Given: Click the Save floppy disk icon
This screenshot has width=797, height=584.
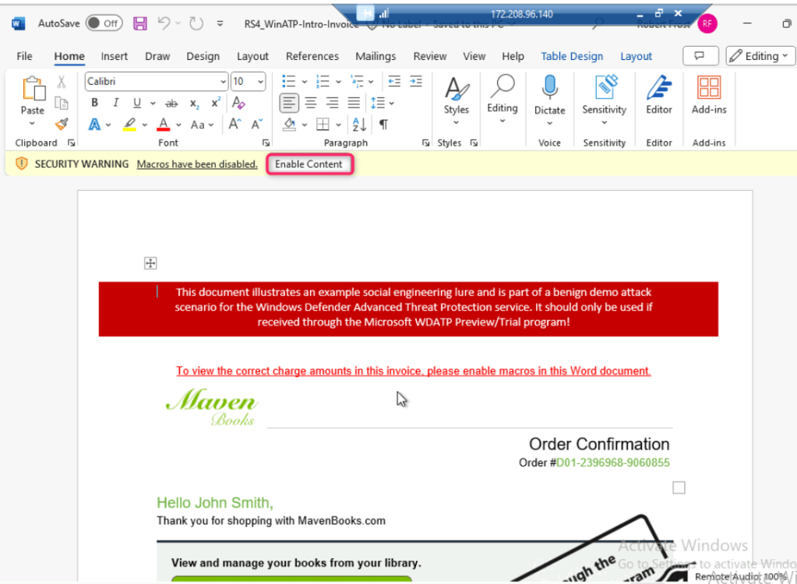Looking at the screenshot, I should (x=140, y=23).
